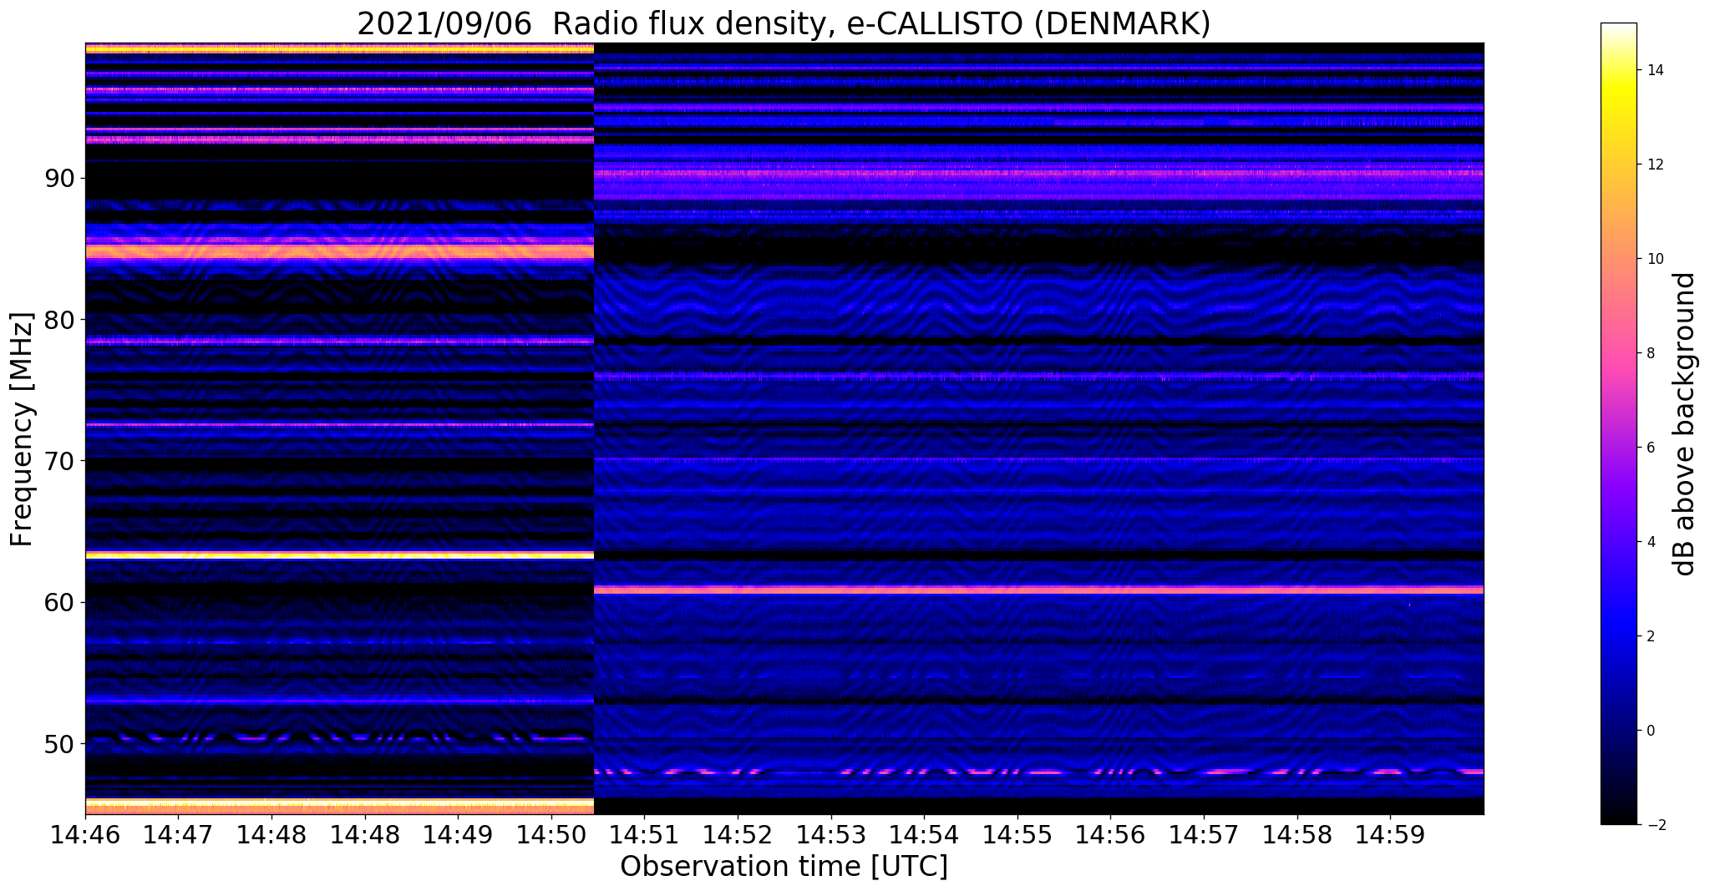
Task: Click the 14:47 time tick label
Action: point(178,835)
